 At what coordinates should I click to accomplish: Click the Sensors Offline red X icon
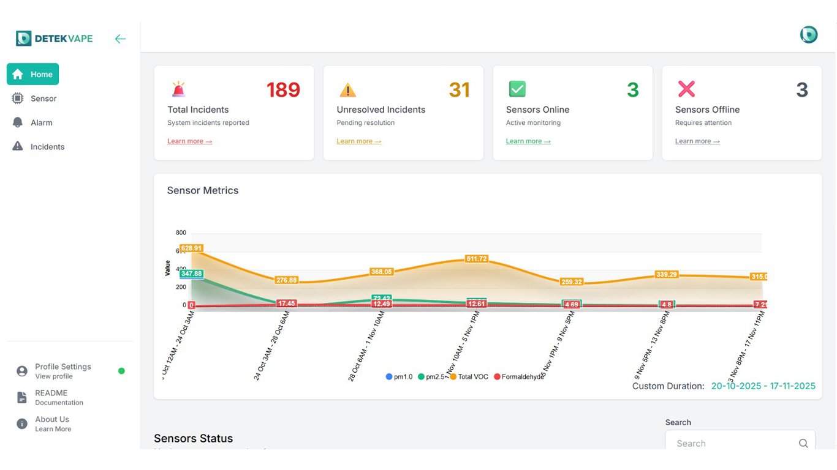pos(686,89)
